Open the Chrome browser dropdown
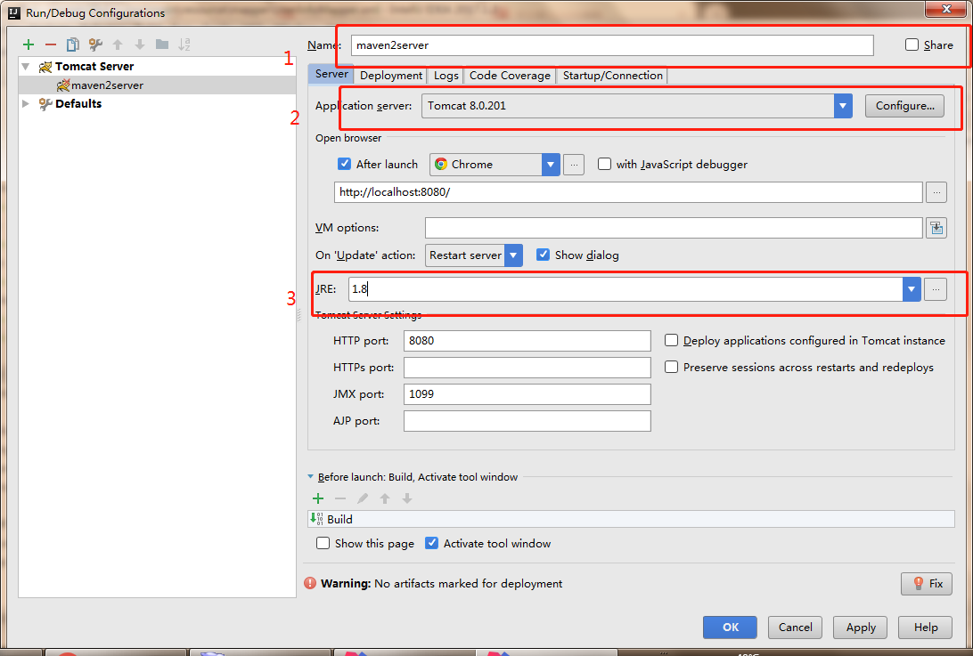The image size is (973, 656). tap(551, 165)
